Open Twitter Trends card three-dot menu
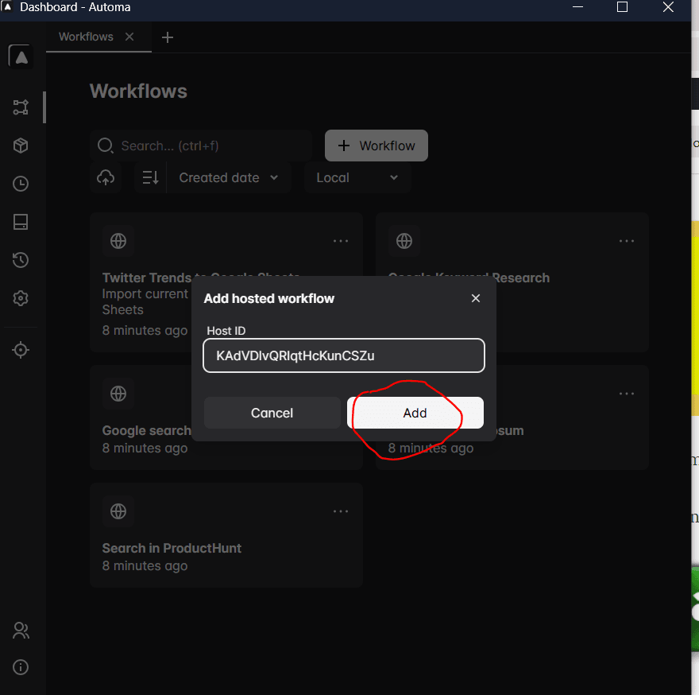 tap(341, 241)
